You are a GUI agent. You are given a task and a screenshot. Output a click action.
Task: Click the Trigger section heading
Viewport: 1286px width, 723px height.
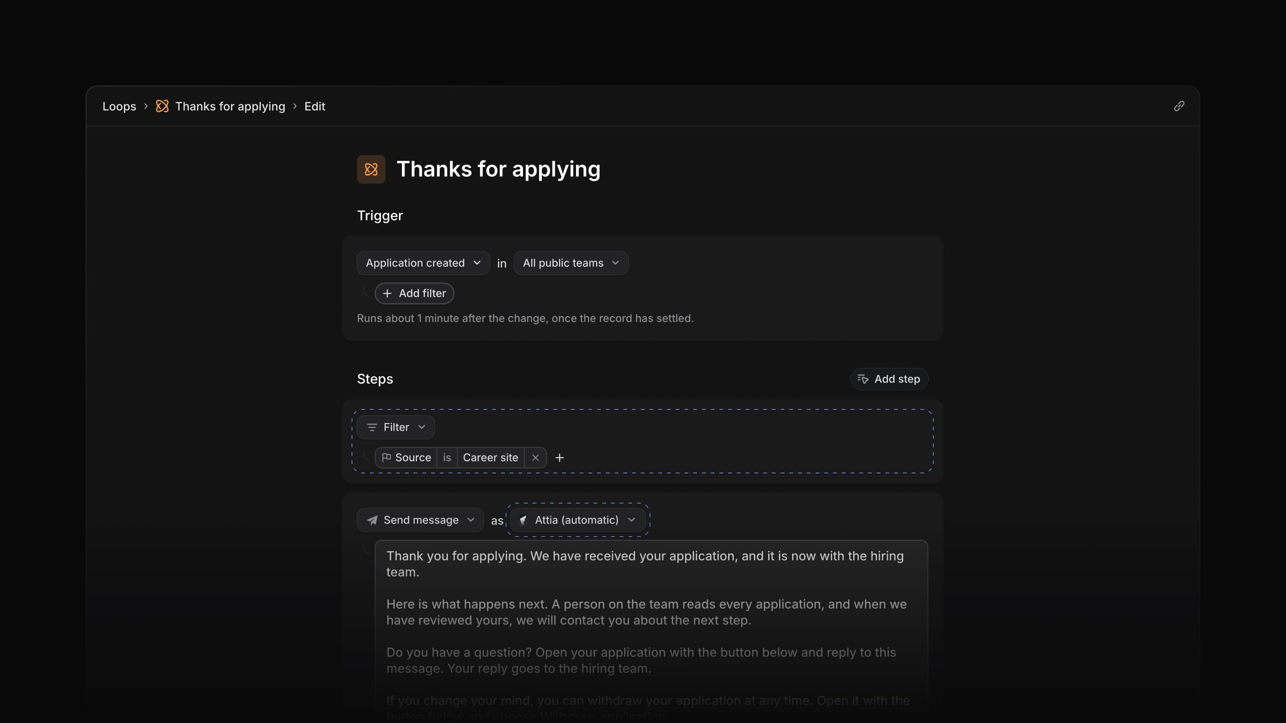380,216
